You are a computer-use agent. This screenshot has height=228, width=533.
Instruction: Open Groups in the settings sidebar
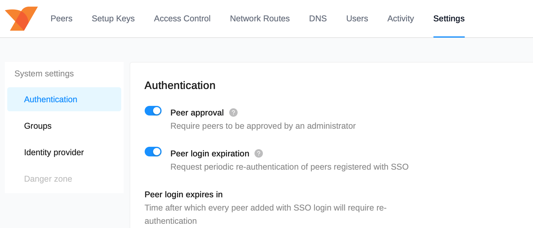(x=38, y=126)
